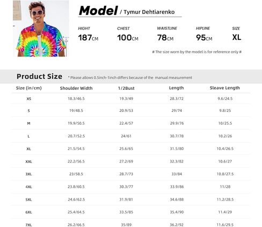Screen dimensions: 262x227
Task: Click the Length column header
Action: (177, 88)
